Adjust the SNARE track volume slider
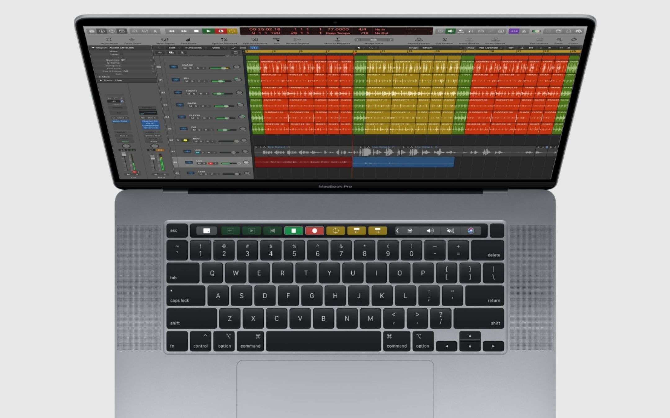This screenshot has height=418, width=670. point(220,68)
